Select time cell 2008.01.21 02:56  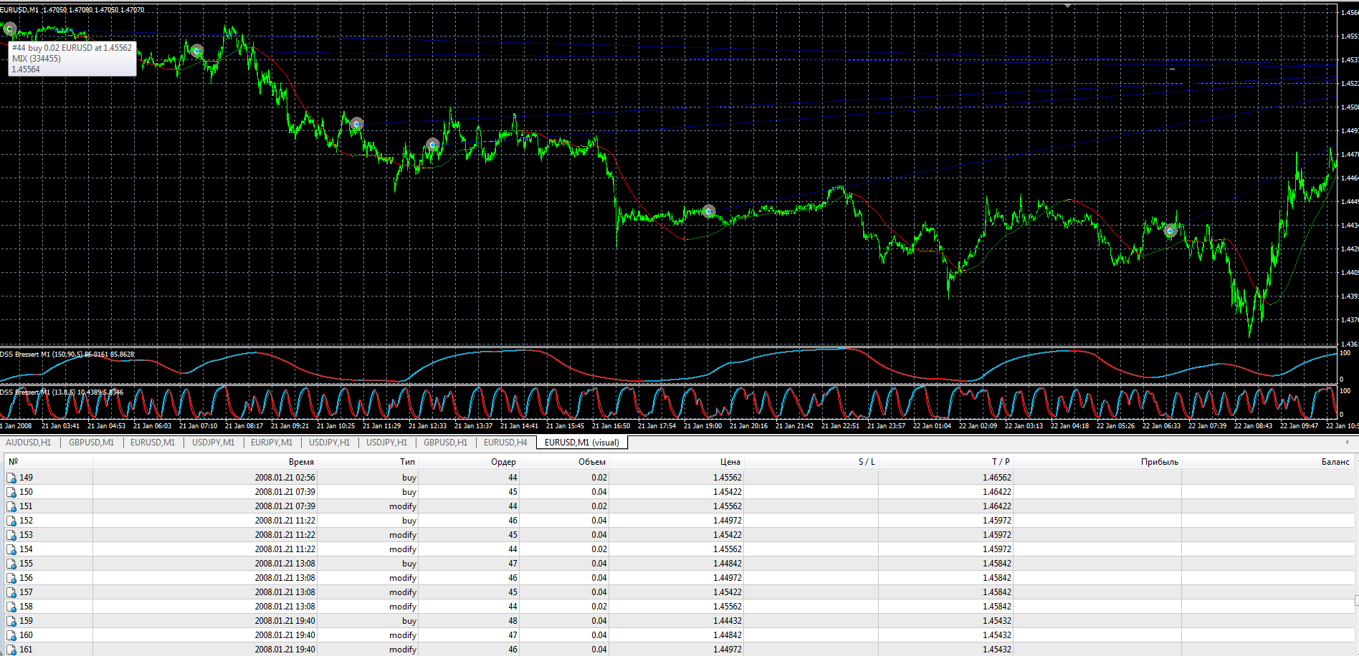point(285,478)
